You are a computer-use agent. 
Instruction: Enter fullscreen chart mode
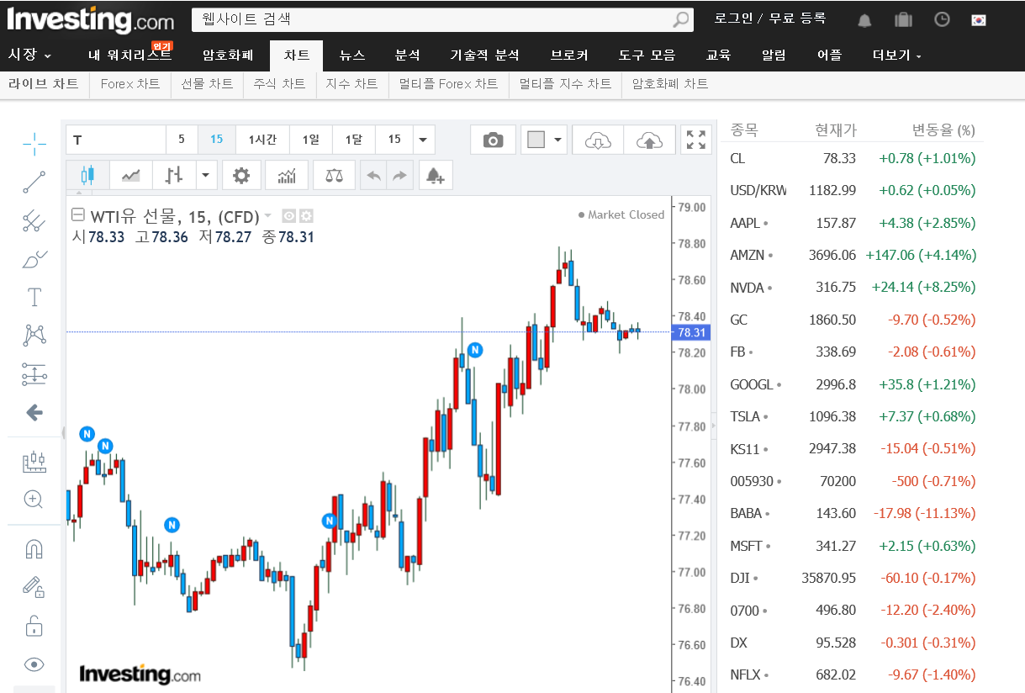[x=696, y=140]
